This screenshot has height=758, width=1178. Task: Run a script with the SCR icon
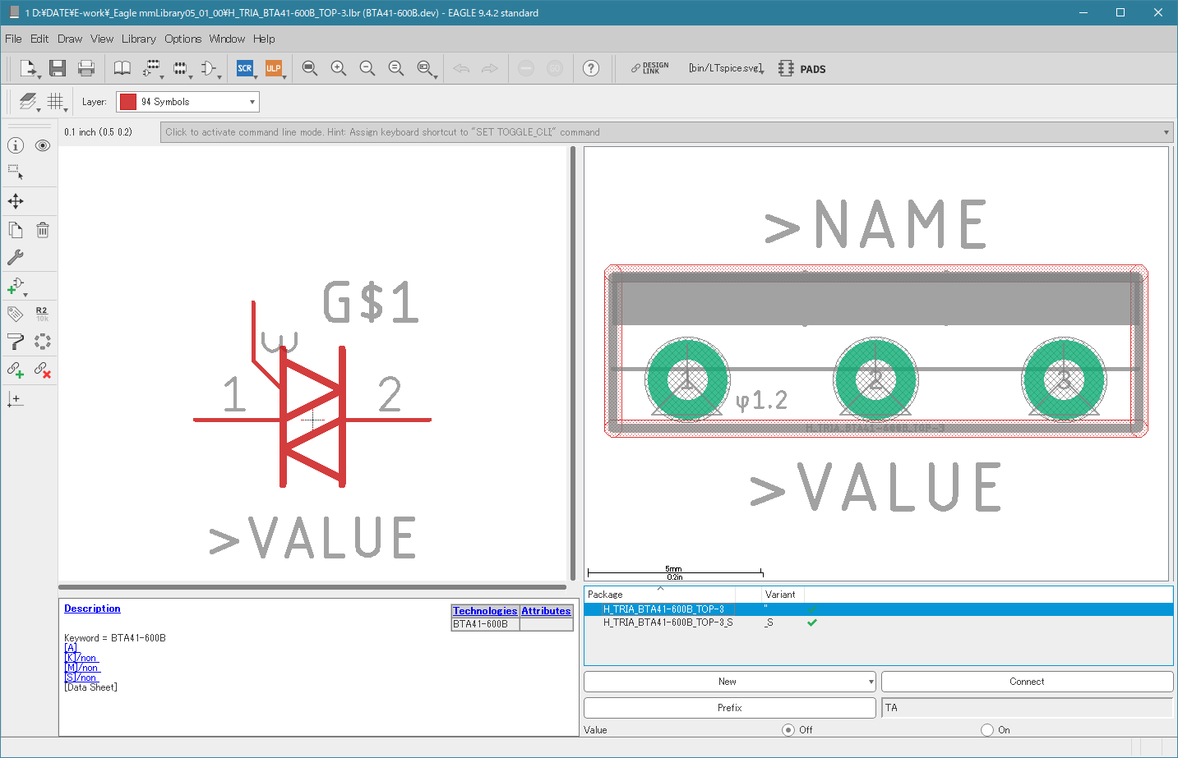pos(245,68)
